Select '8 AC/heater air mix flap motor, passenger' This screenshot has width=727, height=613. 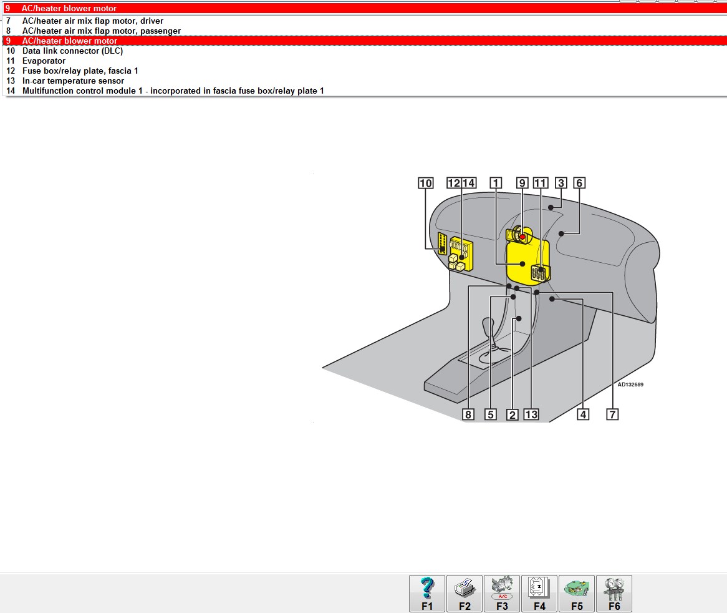click(x=364, y=31)
